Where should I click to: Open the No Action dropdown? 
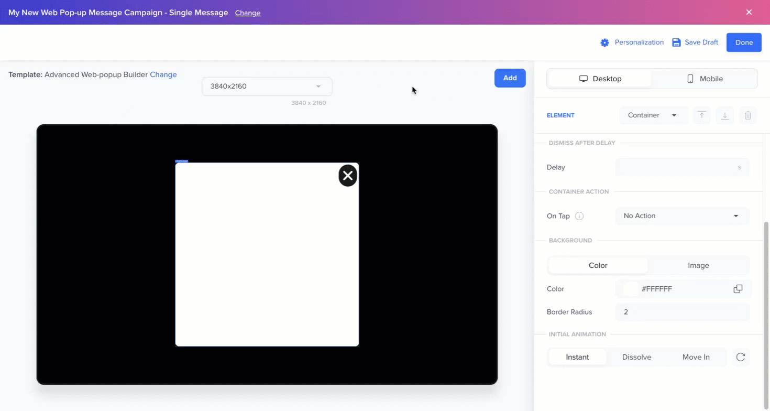pos(682,216)
